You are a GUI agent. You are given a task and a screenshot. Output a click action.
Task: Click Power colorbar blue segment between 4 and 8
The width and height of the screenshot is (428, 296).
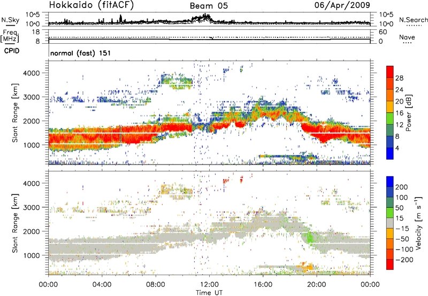click(390, 142)
